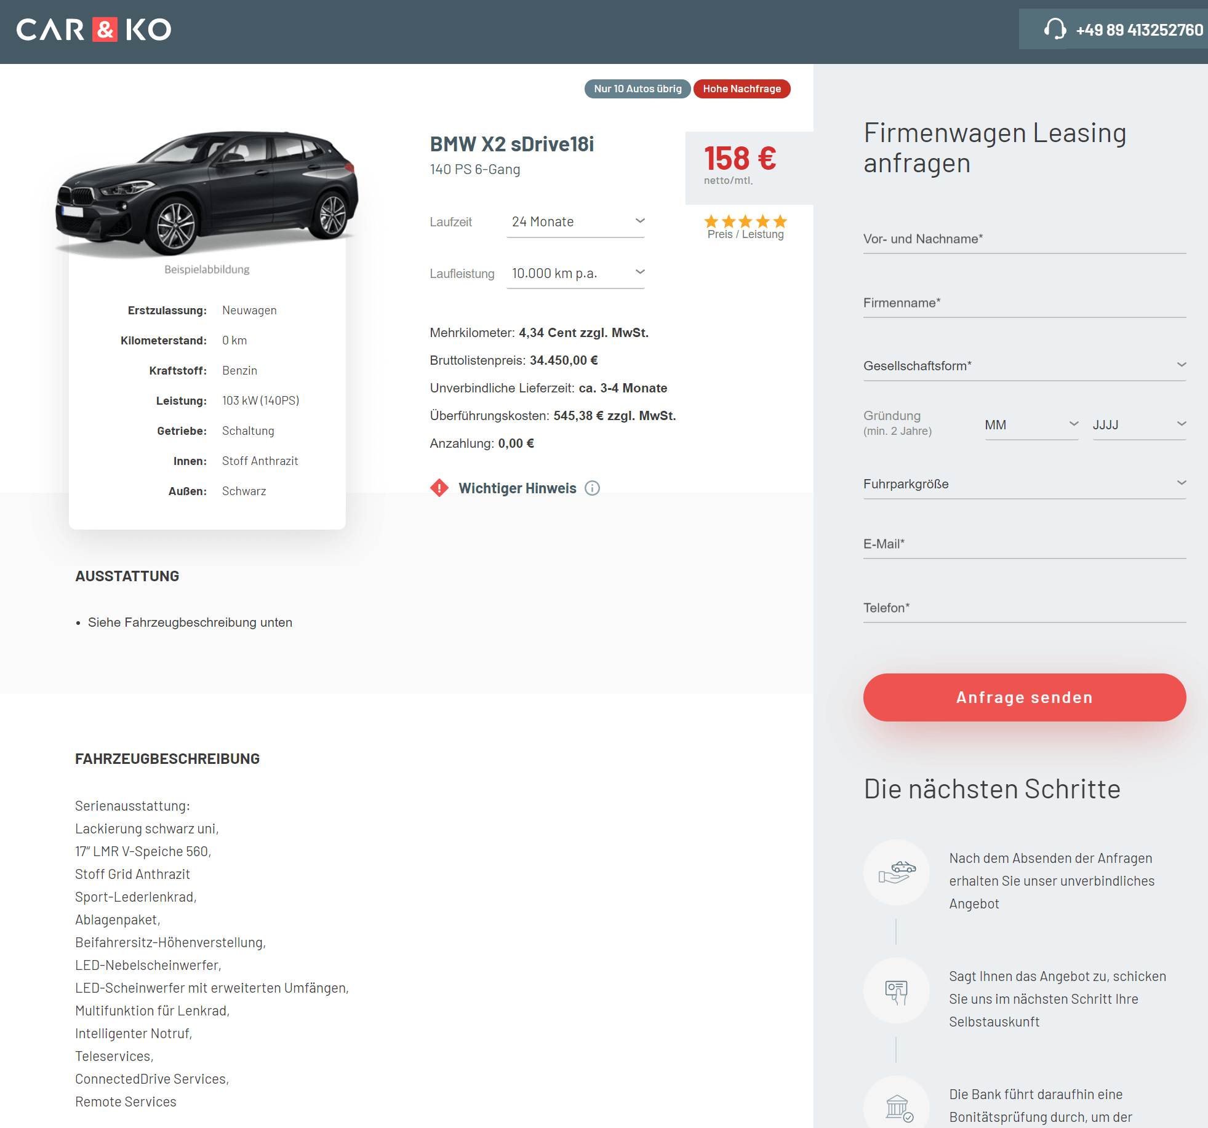This screenshot has height=1128, width=1208.
Task: Click the ConnectedDrive Services line
Action: [x=152, y=1079]
